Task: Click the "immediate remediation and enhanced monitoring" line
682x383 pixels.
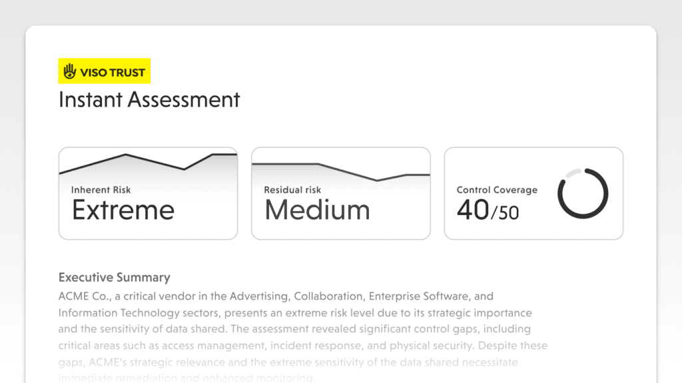Action: coord(186,378)
